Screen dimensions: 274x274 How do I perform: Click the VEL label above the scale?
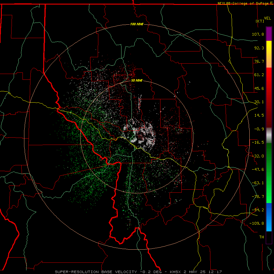point(267,18)
